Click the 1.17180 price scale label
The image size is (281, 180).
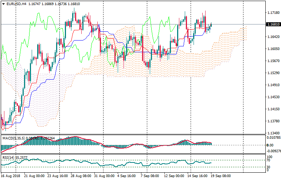tap(273, 13)
